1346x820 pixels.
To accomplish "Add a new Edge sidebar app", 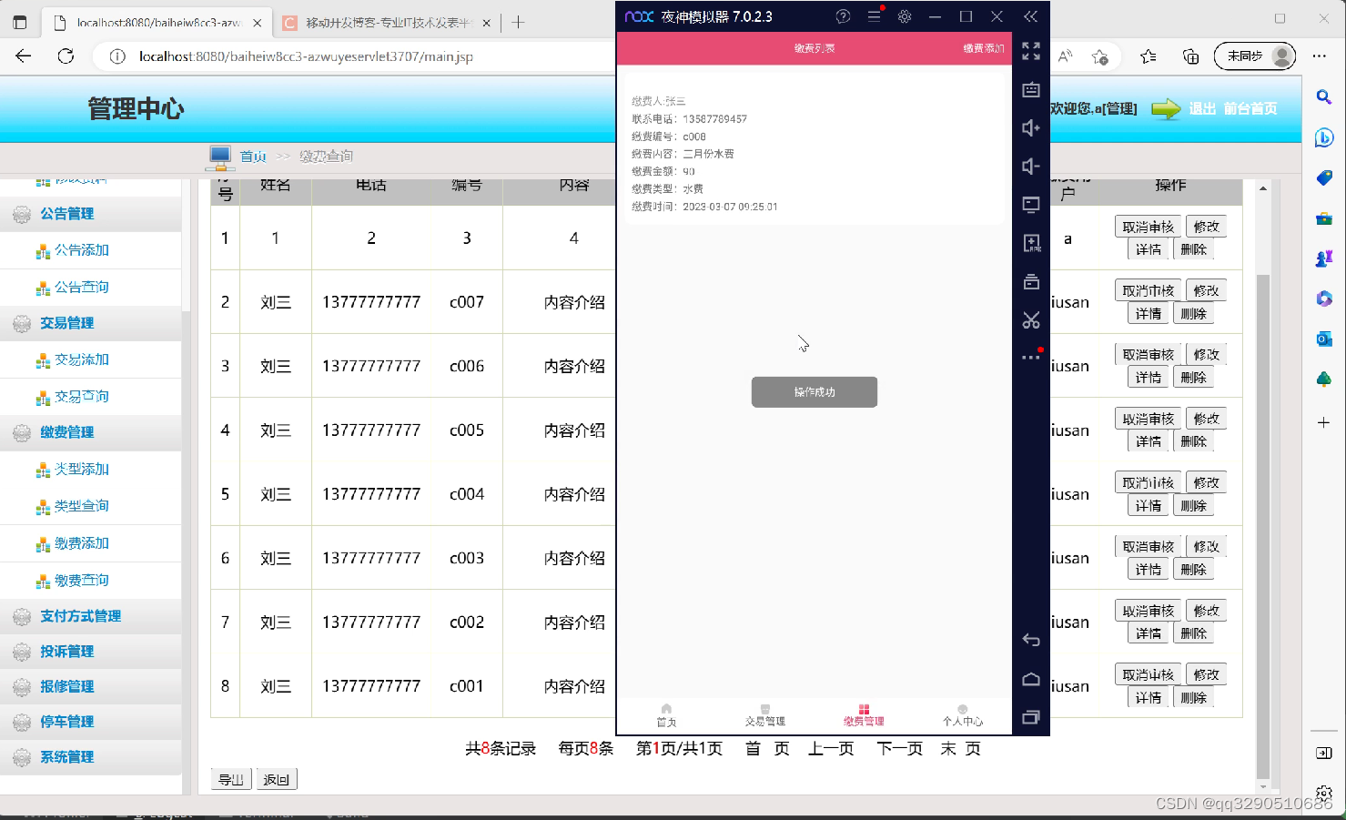I will (1323, 422).
